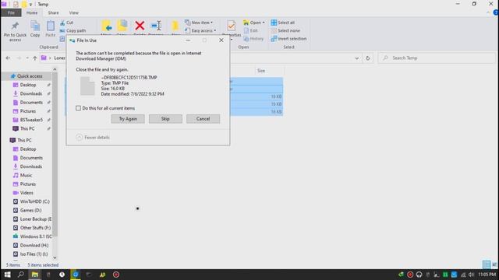Open Download (H:) drive
Viewport: 499px width, 280px height.
click(34, 246)
